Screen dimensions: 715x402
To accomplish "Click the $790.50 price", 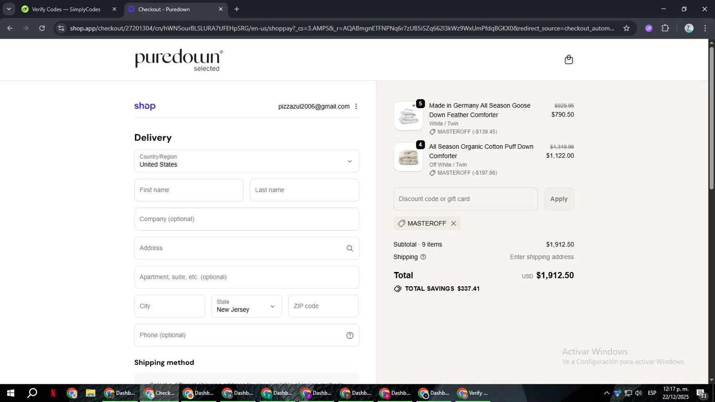I will [x=562, y=114].
